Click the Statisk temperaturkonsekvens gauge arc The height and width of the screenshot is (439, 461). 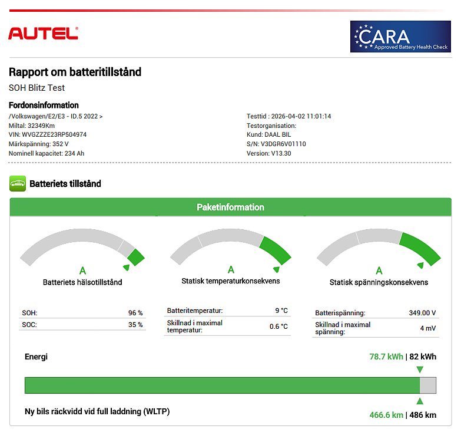[230, 239]
